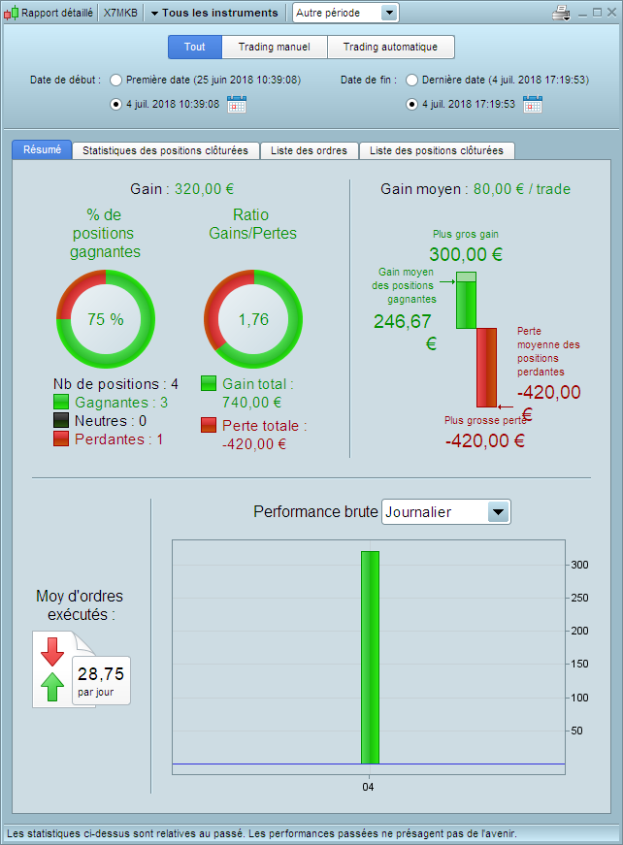623x845 pixels.
Task: Open the Journalier performance dropdown
Action: pyautogui.click(x=445, y=512)
